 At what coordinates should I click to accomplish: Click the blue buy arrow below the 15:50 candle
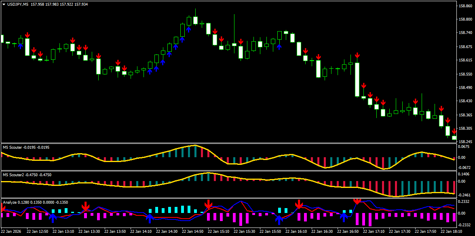point(279,47)
